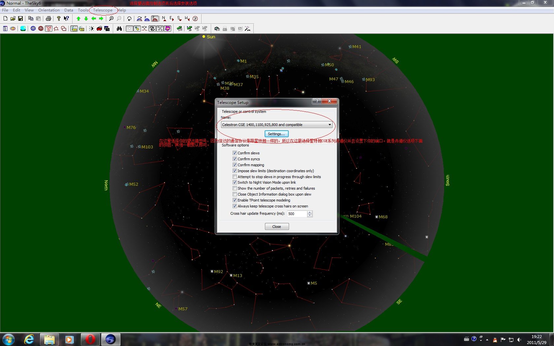554x346 pixels.
Task: Pan the view right with the green arrow
Action: point(101,18)
